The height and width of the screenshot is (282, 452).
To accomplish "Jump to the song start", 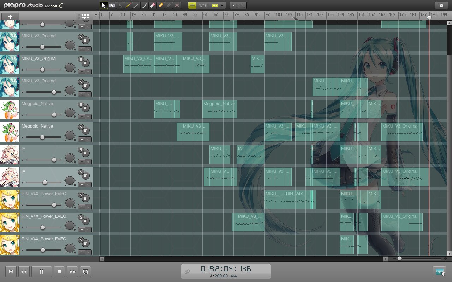I will [11, 272].
